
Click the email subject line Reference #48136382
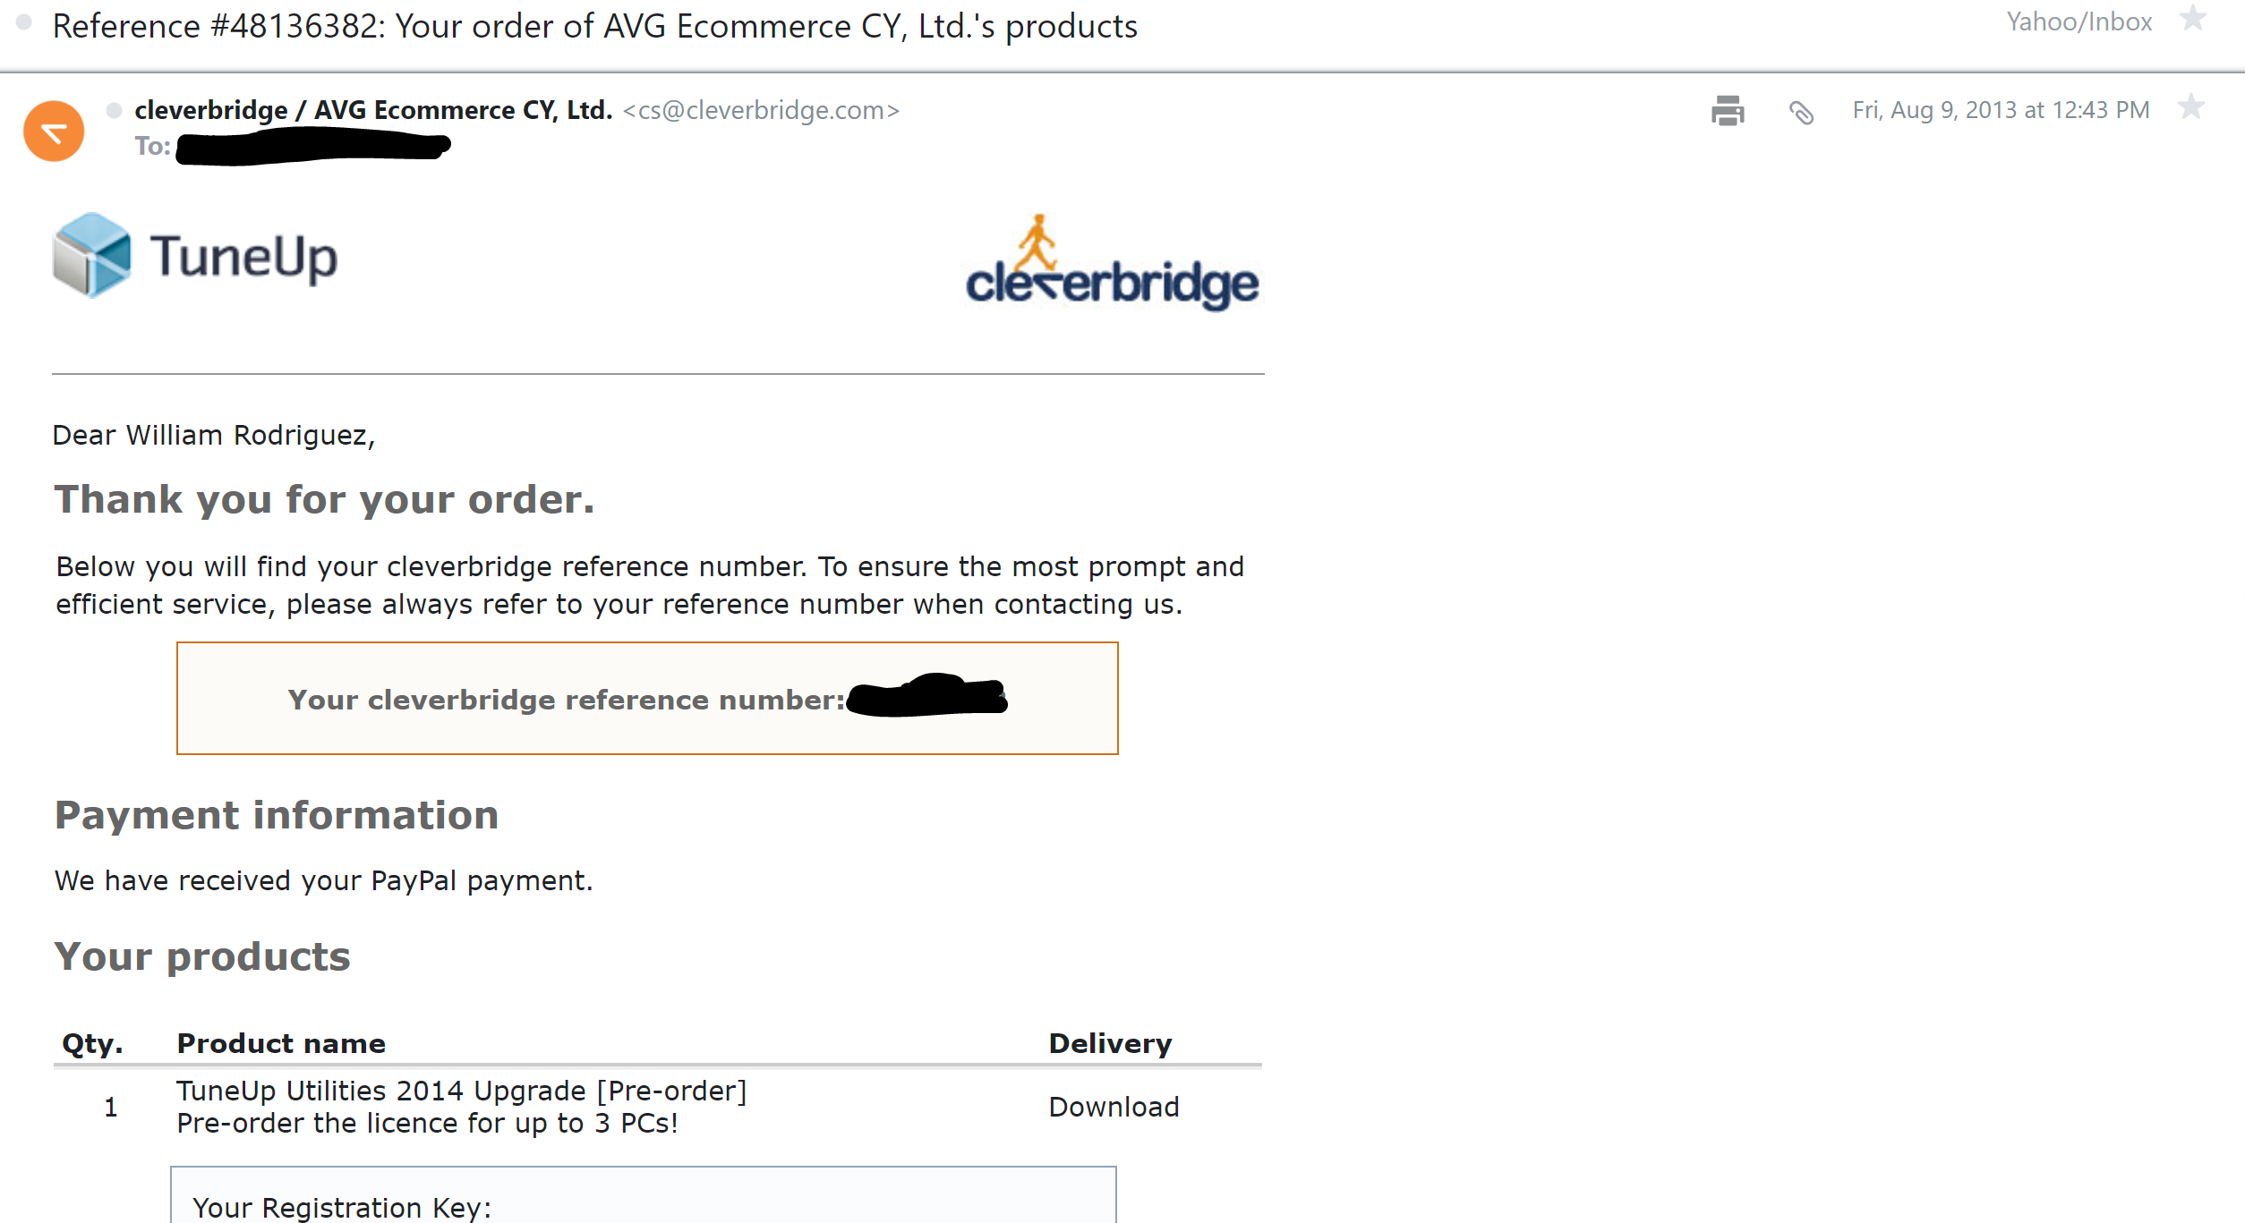pyautogui.click(x=595, y=27)
